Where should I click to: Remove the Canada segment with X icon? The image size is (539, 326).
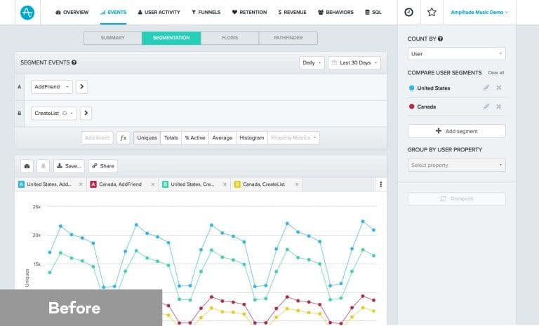(499, 107)
